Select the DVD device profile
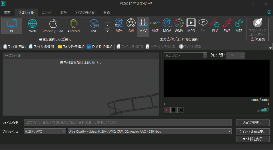 [94, 26]
